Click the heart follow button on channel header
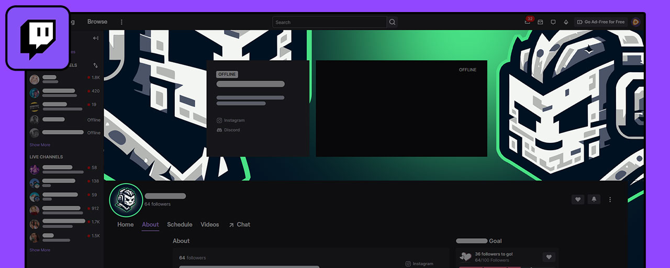Viewport: 670px width, 268px height. [578, 199]
